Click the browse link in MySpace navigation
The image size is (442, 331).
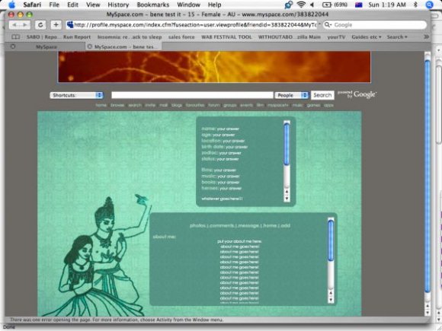(x=117, y=105)
